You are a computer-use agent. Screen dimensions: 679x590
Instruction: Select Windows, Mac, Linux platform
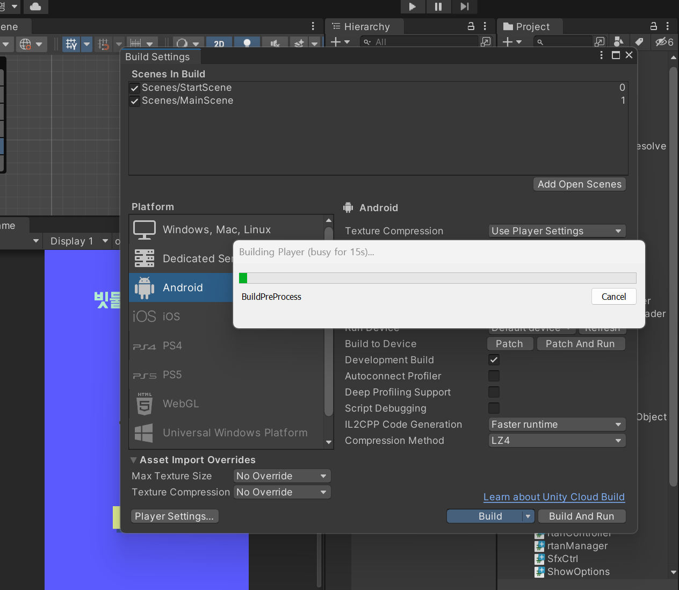[x=227, y=229]
